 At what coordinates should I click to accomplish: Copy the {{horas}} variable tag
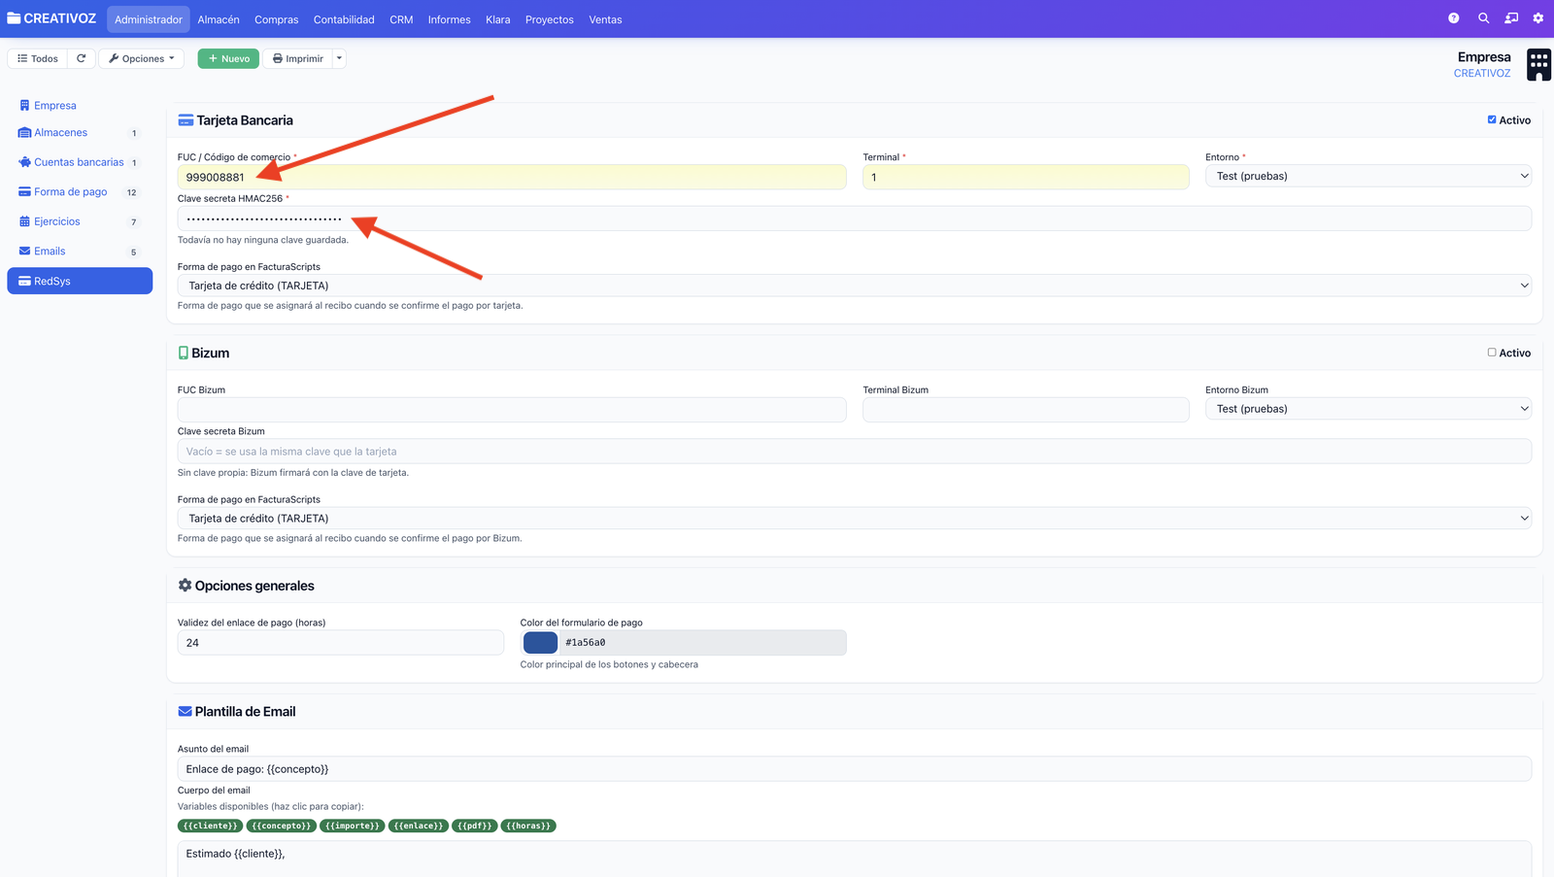pos(528,826)
